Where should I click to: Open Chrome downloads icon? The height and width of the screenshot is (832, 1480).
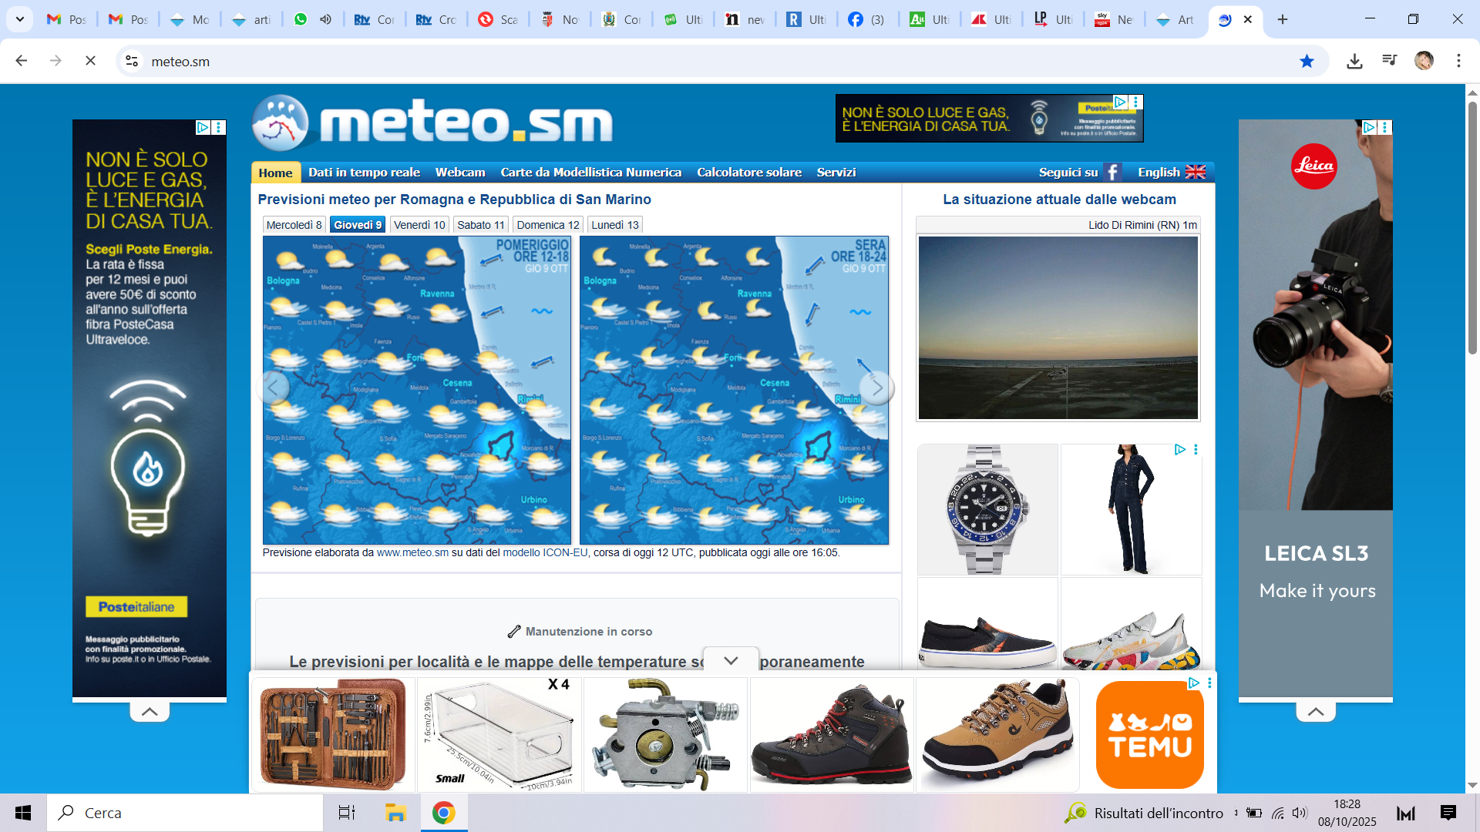[1354, 61]
